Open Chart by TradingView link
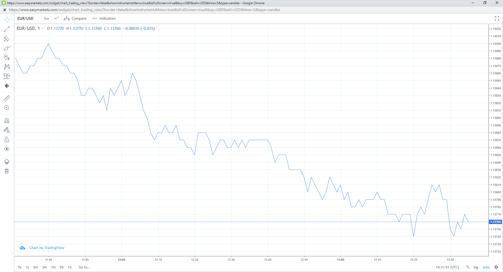Viewport: 503px width, 272px height. (47, 248)
